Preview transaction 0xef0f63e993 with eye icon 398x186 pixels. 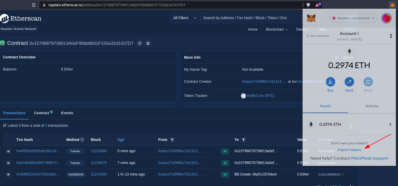[x=8, y=151]
